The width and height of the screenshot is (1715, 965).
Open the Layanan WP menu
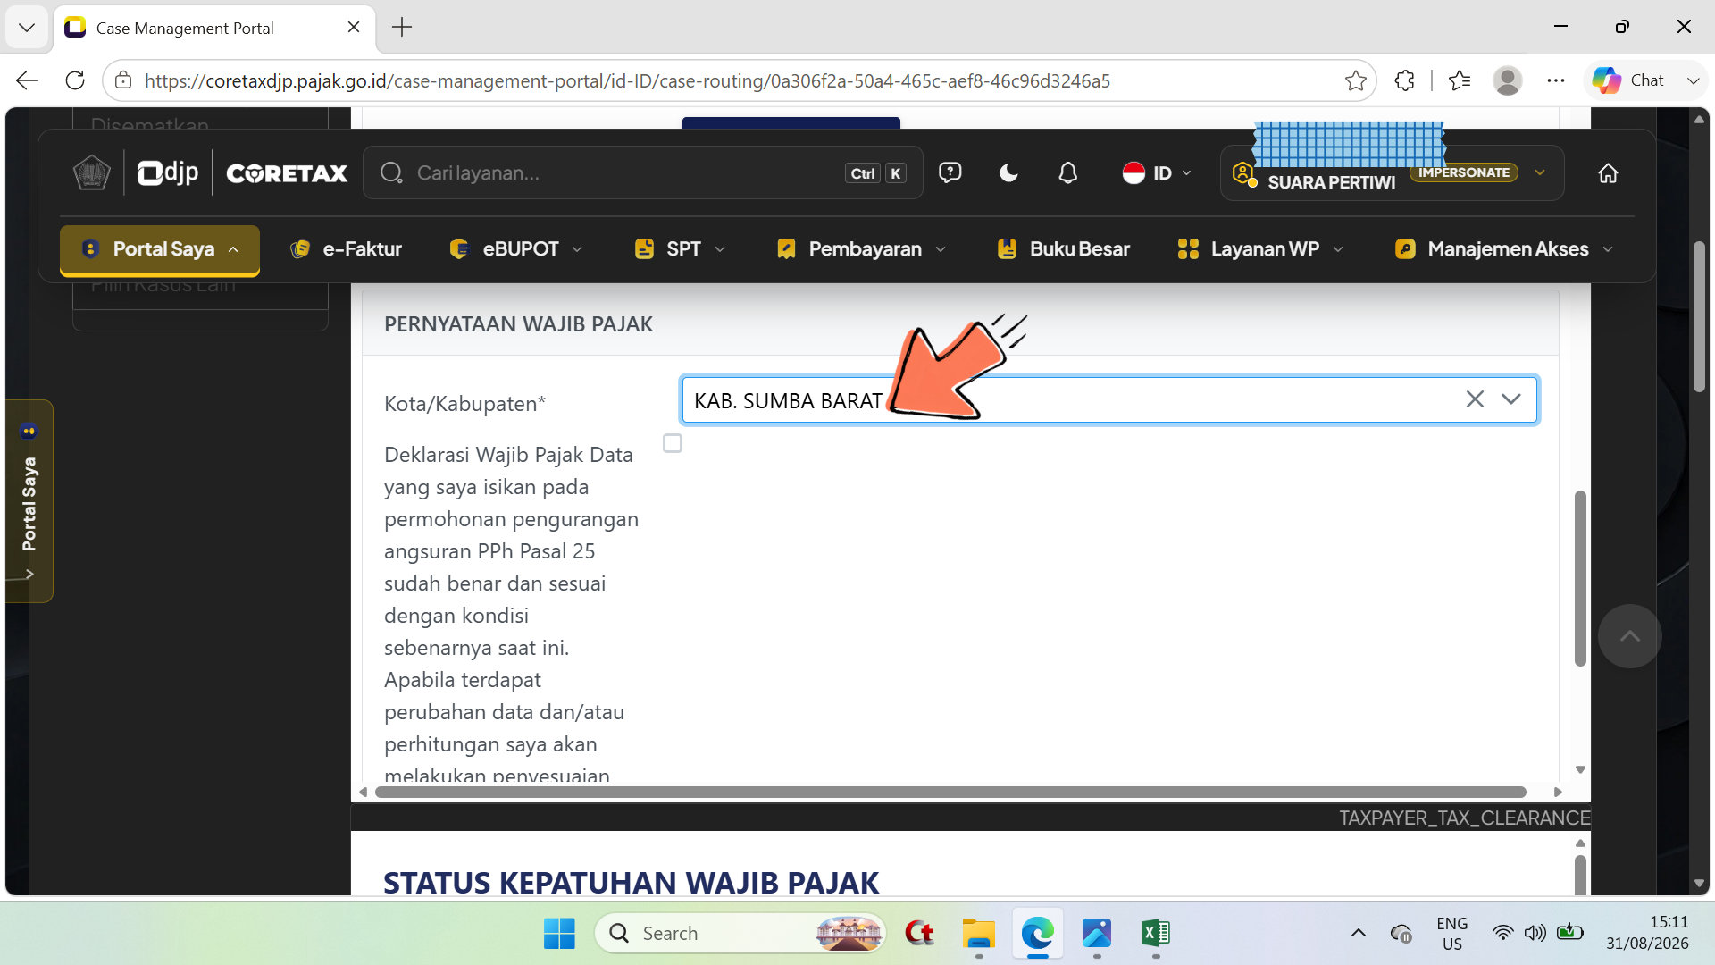(1260, 248)
